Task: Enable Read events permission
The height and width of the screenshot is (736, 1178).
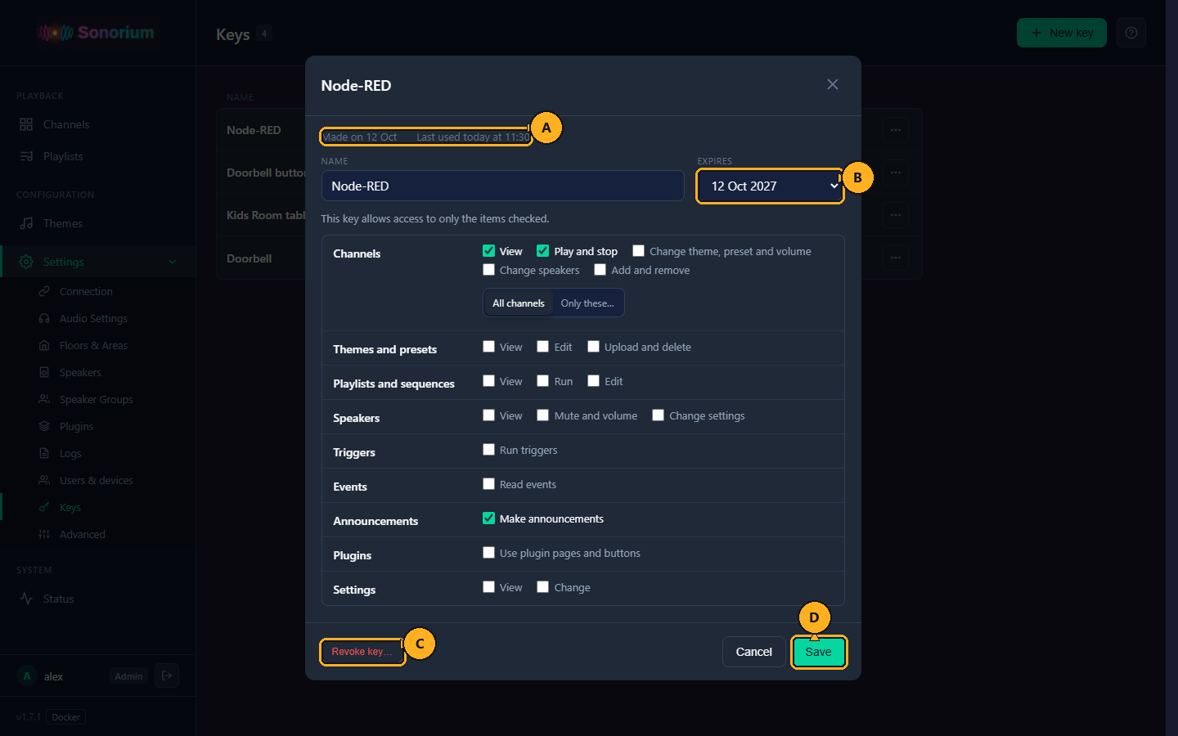Action: pyautogui.click(x=489, y=484)
